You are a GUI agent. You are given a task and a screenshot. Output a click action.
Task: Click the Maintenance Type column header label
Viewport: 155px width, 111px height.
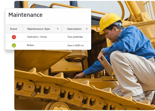[x=39, y=29]
